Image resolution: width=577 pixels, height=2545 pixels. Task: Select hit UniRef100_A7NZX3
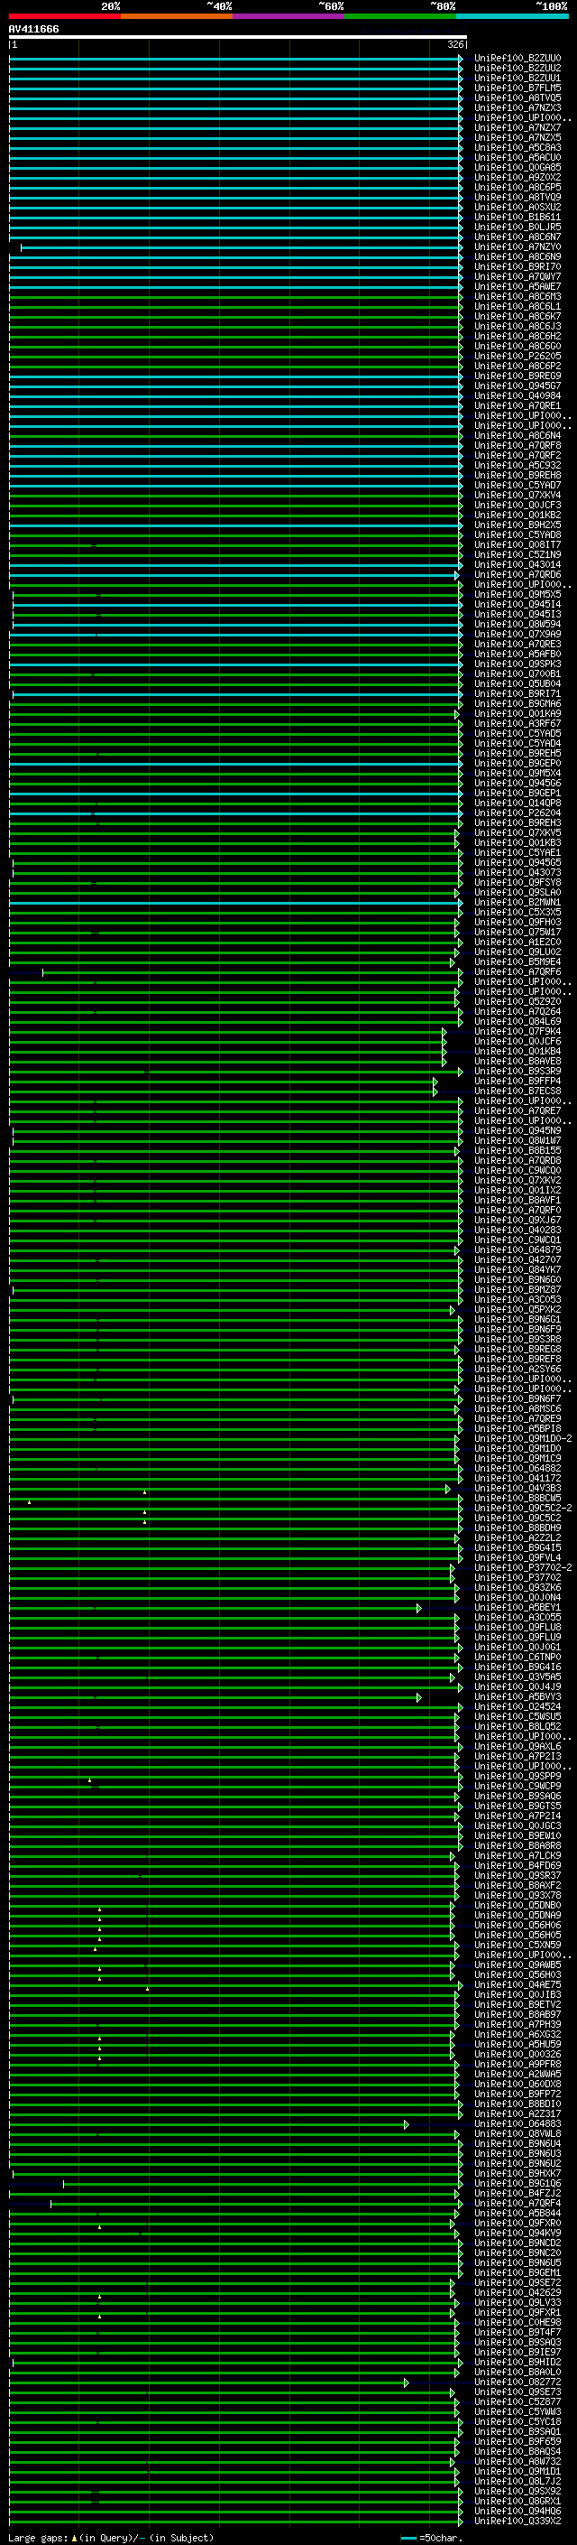coord(517,107)
